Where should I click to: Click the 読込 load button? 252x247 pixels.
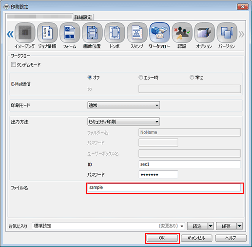(197, 226)
